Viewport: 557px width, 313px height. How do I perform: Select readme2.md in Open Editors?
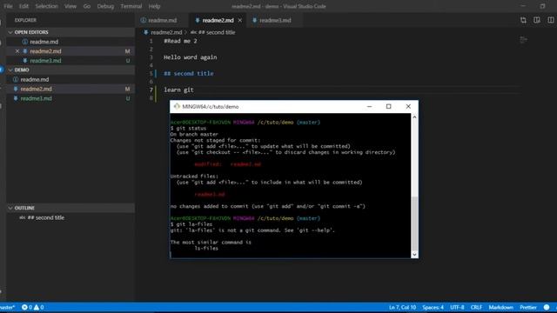point(70,51)
